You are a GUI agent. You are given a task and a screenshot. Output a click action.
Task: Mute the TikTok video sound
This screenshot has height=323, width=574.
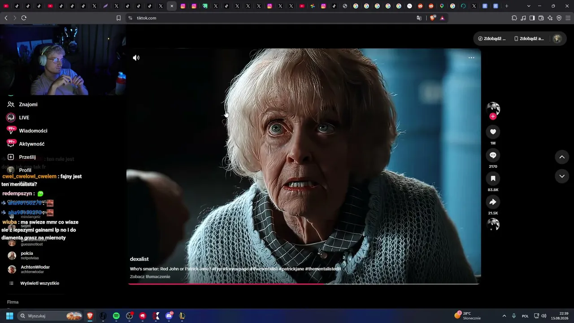(136, 58)
